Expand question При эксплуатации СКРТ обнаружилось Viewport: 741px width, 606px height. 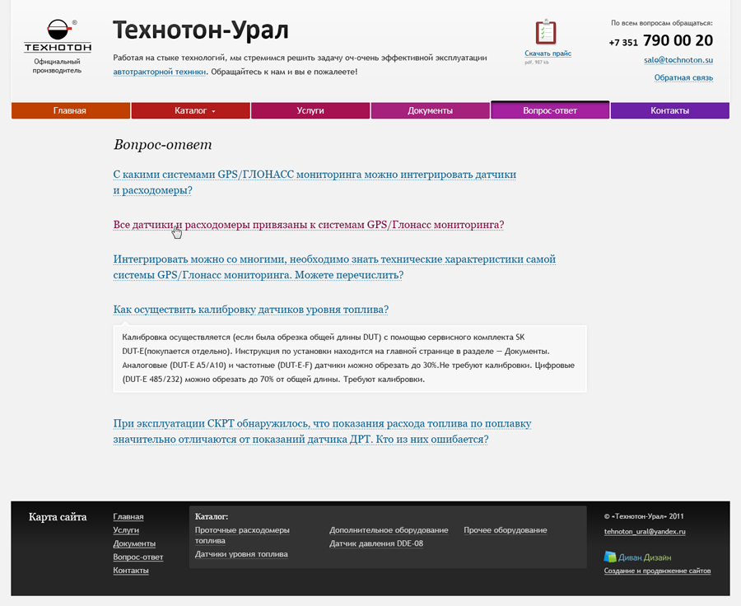click(x=322, y=431)
